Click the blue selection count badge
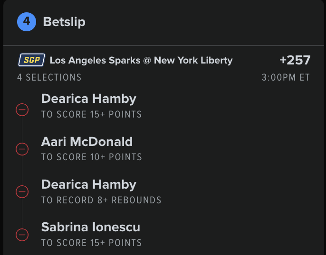The width and height of the screenshot is (326, 255). pos(27,22)
